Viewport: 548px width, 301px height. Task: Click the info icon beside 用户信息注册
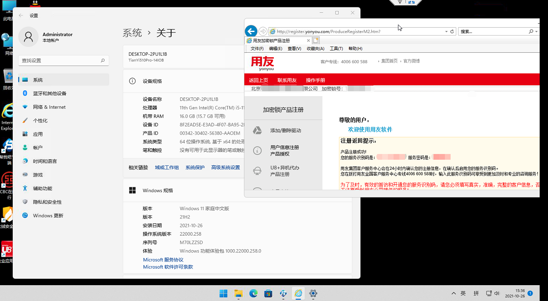[258, 150]
